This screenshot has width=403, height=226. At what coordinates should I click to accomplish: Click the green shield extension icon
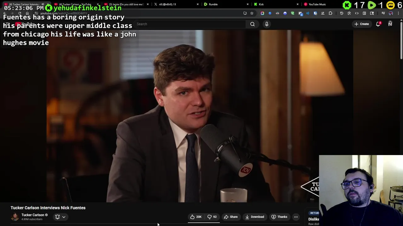292,13
